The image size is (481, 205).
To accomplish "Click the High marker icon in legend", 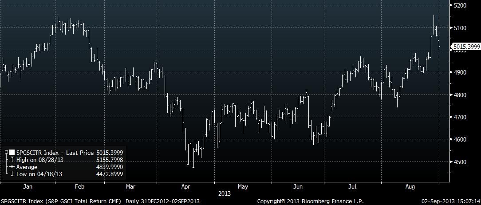I will pos(12,160).
